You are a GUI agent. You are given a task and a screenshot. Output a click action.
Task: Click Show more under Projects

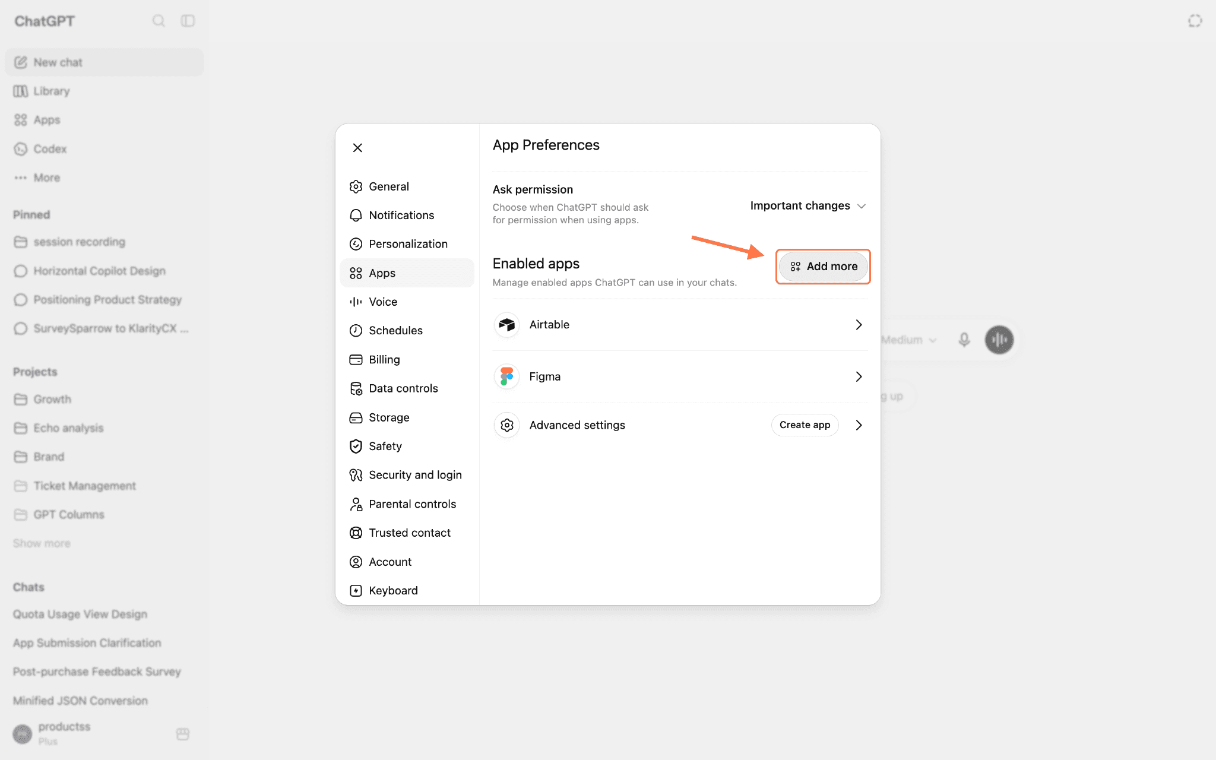tap(42, 543)
